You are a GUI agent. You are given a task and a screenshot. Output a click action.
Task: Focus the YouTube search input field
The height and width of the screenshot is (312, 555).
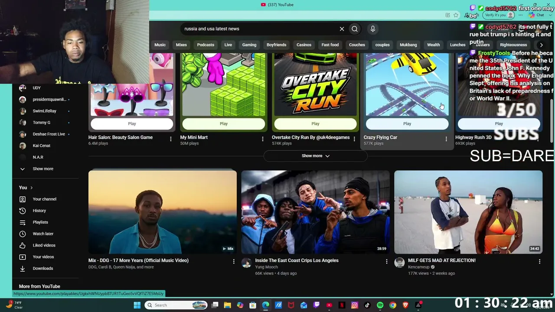[x=259, y=29]
